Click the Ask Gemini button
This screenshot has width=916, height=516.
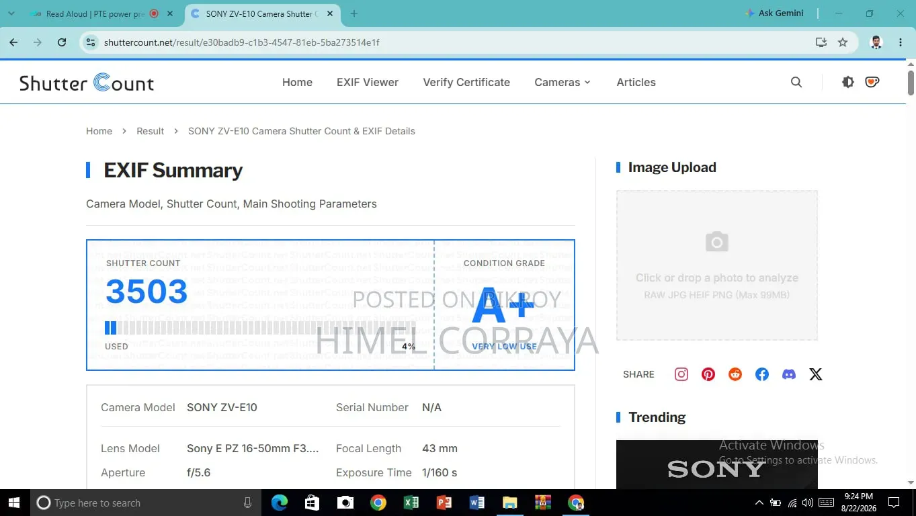coord(774,13)
